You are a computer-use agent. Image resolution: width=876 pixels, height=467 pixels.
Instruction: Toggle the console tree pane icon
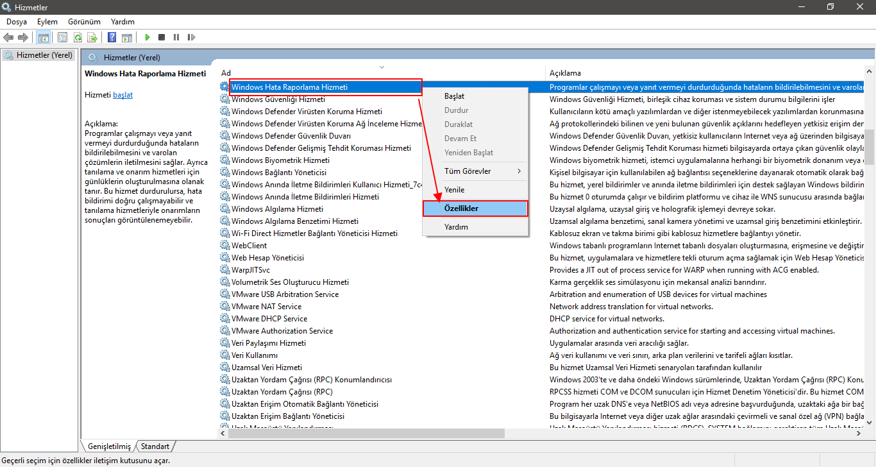tap(43, 37)
